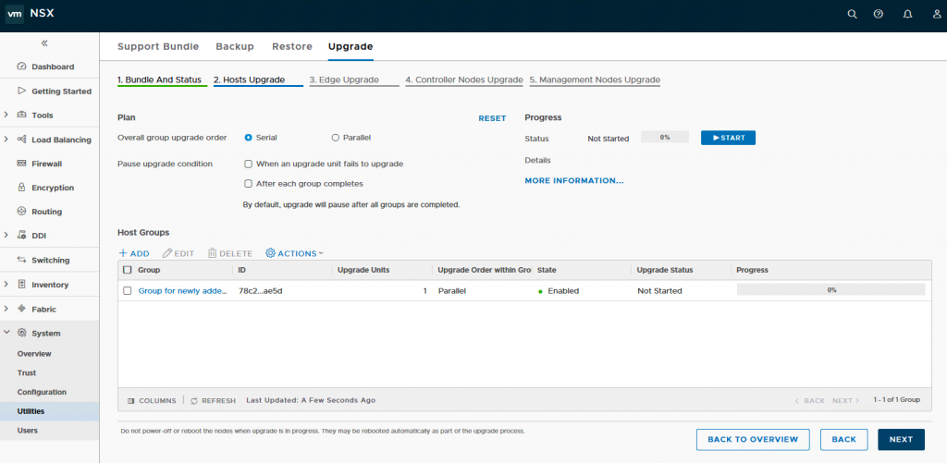Collapse the sidebar with double chevron
The width and height of the screenshot is (947, 463).
44,43
